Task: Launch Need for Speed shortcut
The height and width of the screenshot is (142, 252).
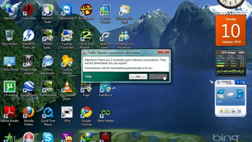Action: (x=106, y=39)
